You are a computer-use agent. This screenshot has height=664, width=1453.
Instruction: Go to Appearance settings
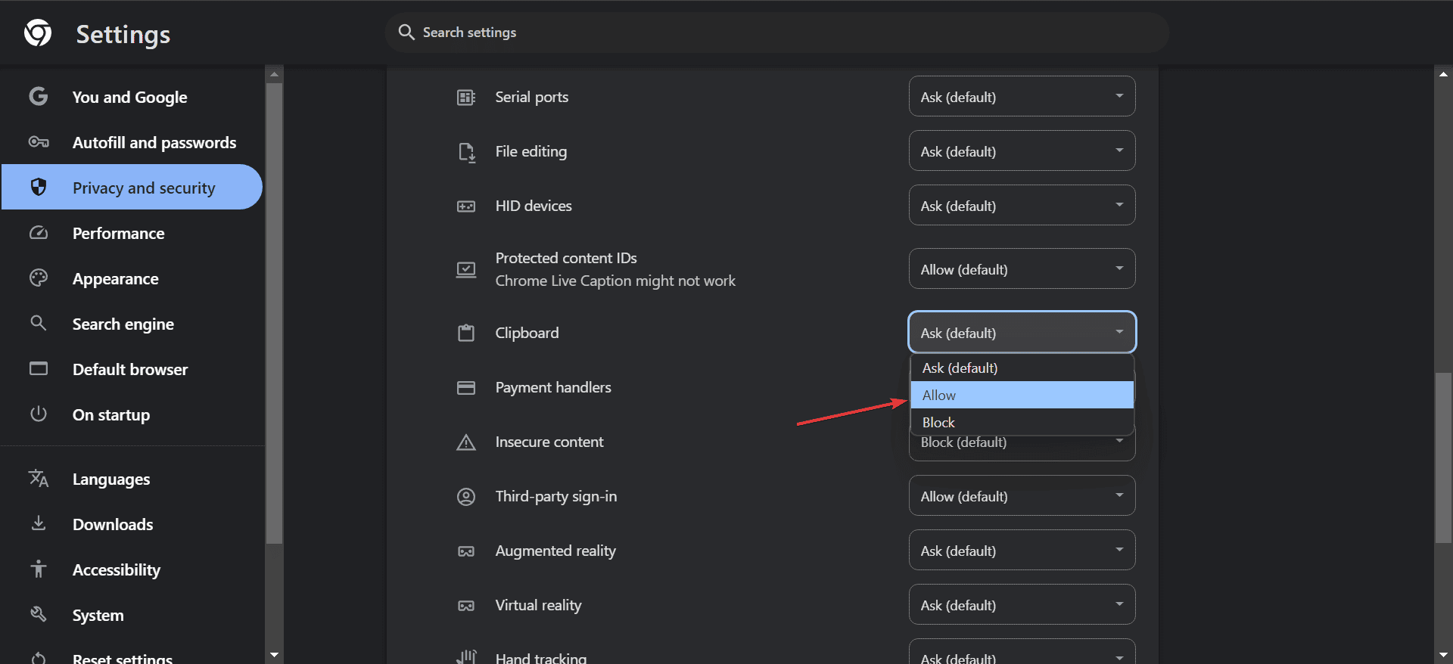coord(132,278)
